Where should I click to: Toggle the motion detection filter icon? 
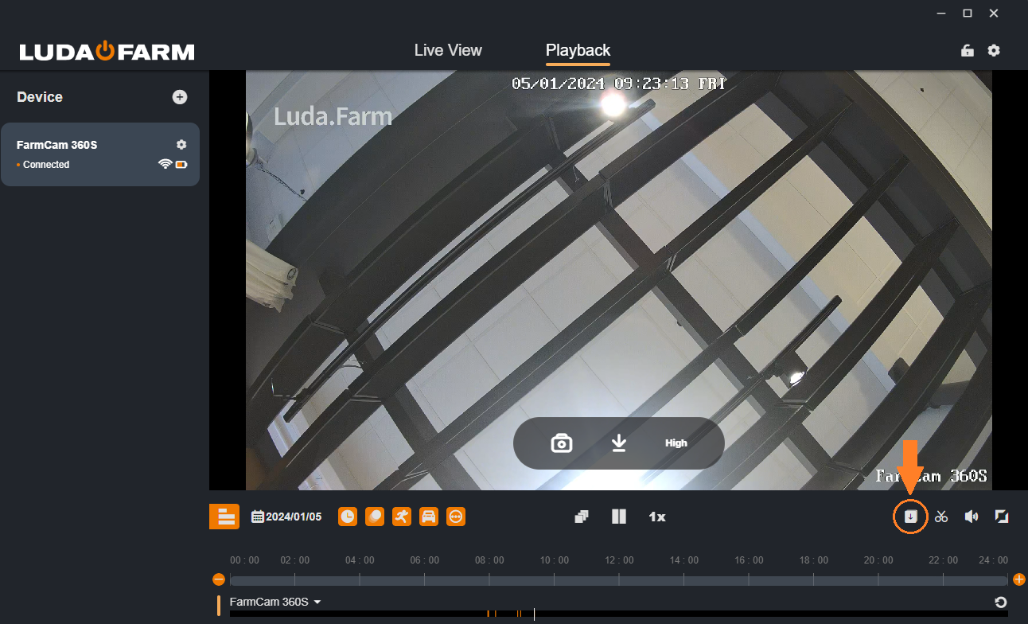pos(375,517)
